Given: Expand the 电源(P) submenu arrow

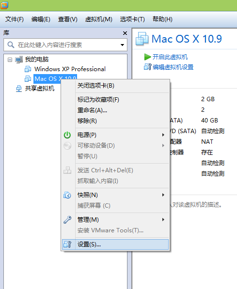Looking at the screenshot, I should pyautogui.click(x=163, y=135).
